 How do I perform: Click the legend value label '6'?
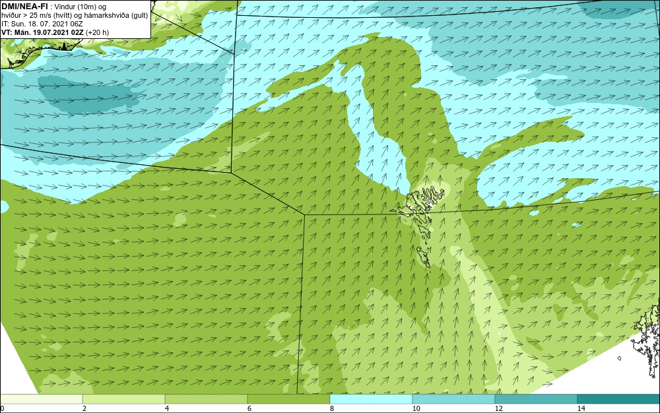click(249, 408)
